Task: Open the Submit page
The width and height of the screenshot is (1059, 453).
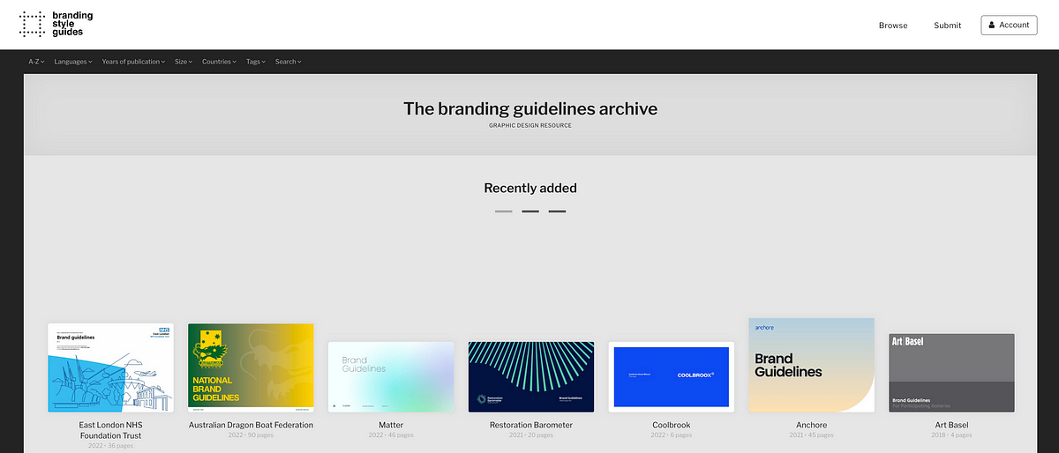Action: point(948,26)
